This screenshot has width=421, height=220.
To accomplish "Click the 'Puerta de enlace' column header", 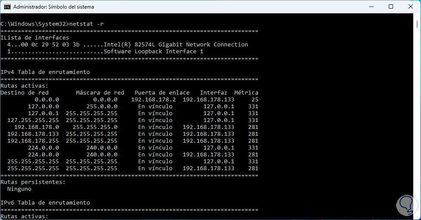I will click(x=162, y=92).
